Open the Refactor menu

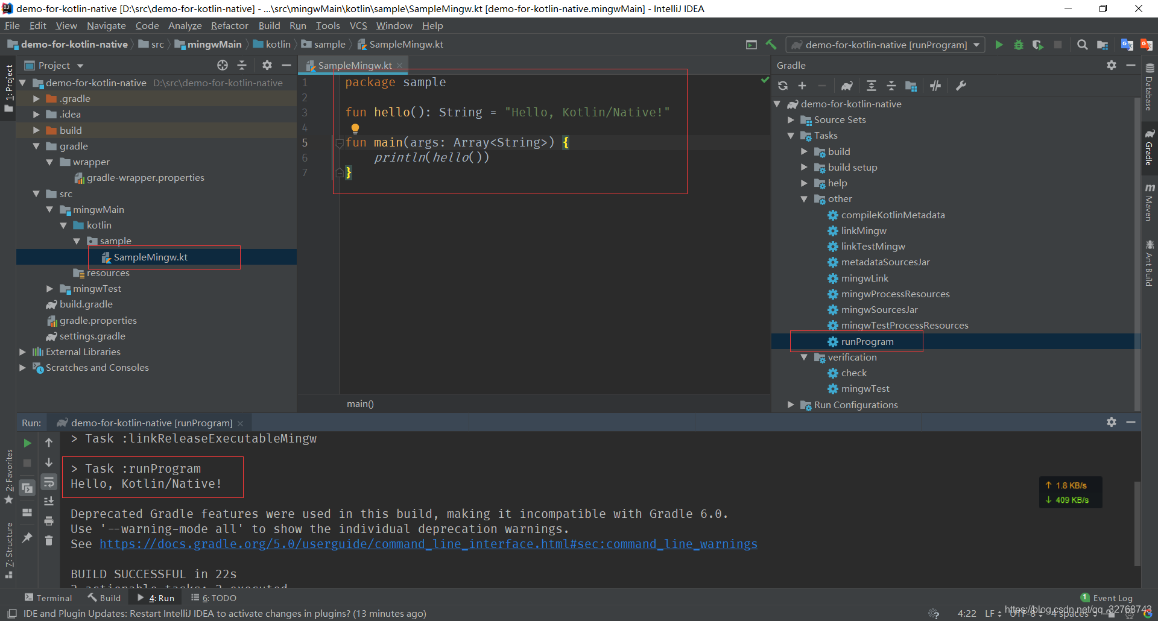229,25
